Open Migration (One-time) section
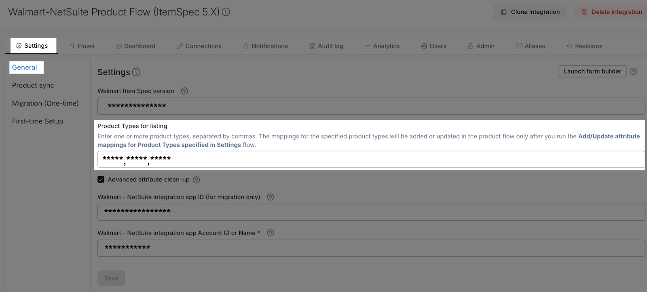Viewport: 647px width, 292px height. [45, 103]
